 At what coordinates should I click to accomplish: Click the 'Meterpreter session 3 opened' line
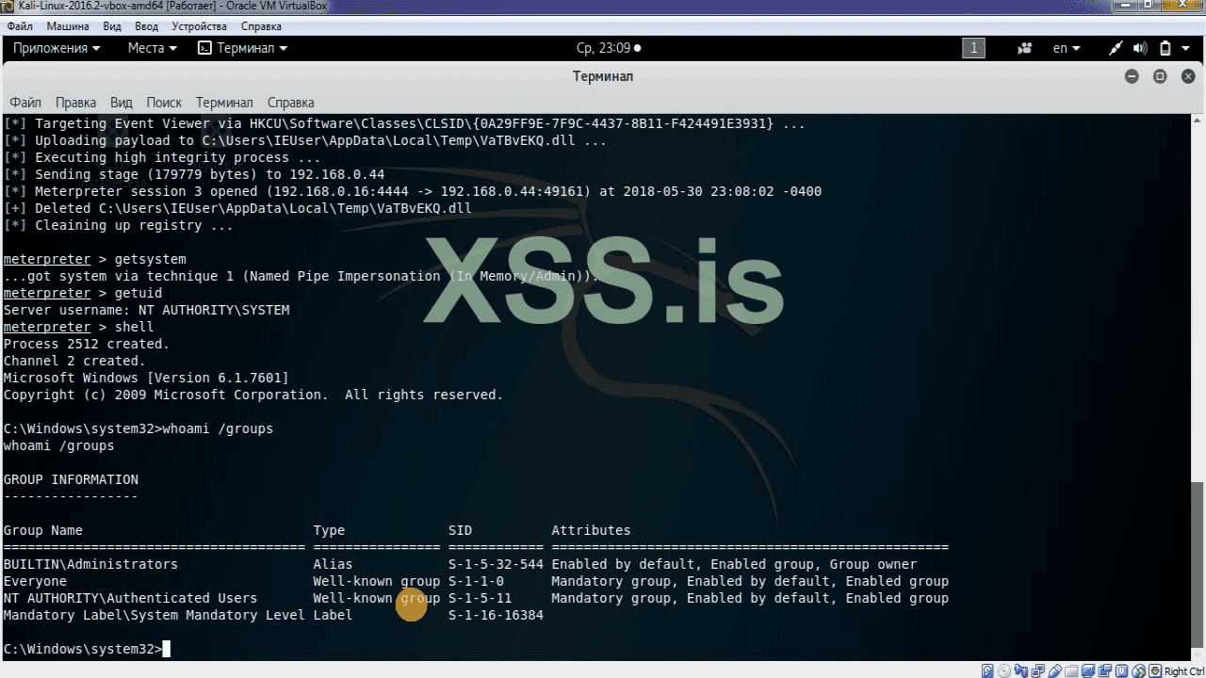[412, 191]
